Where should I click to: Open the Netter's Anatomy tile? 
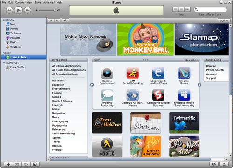point(145,147)
